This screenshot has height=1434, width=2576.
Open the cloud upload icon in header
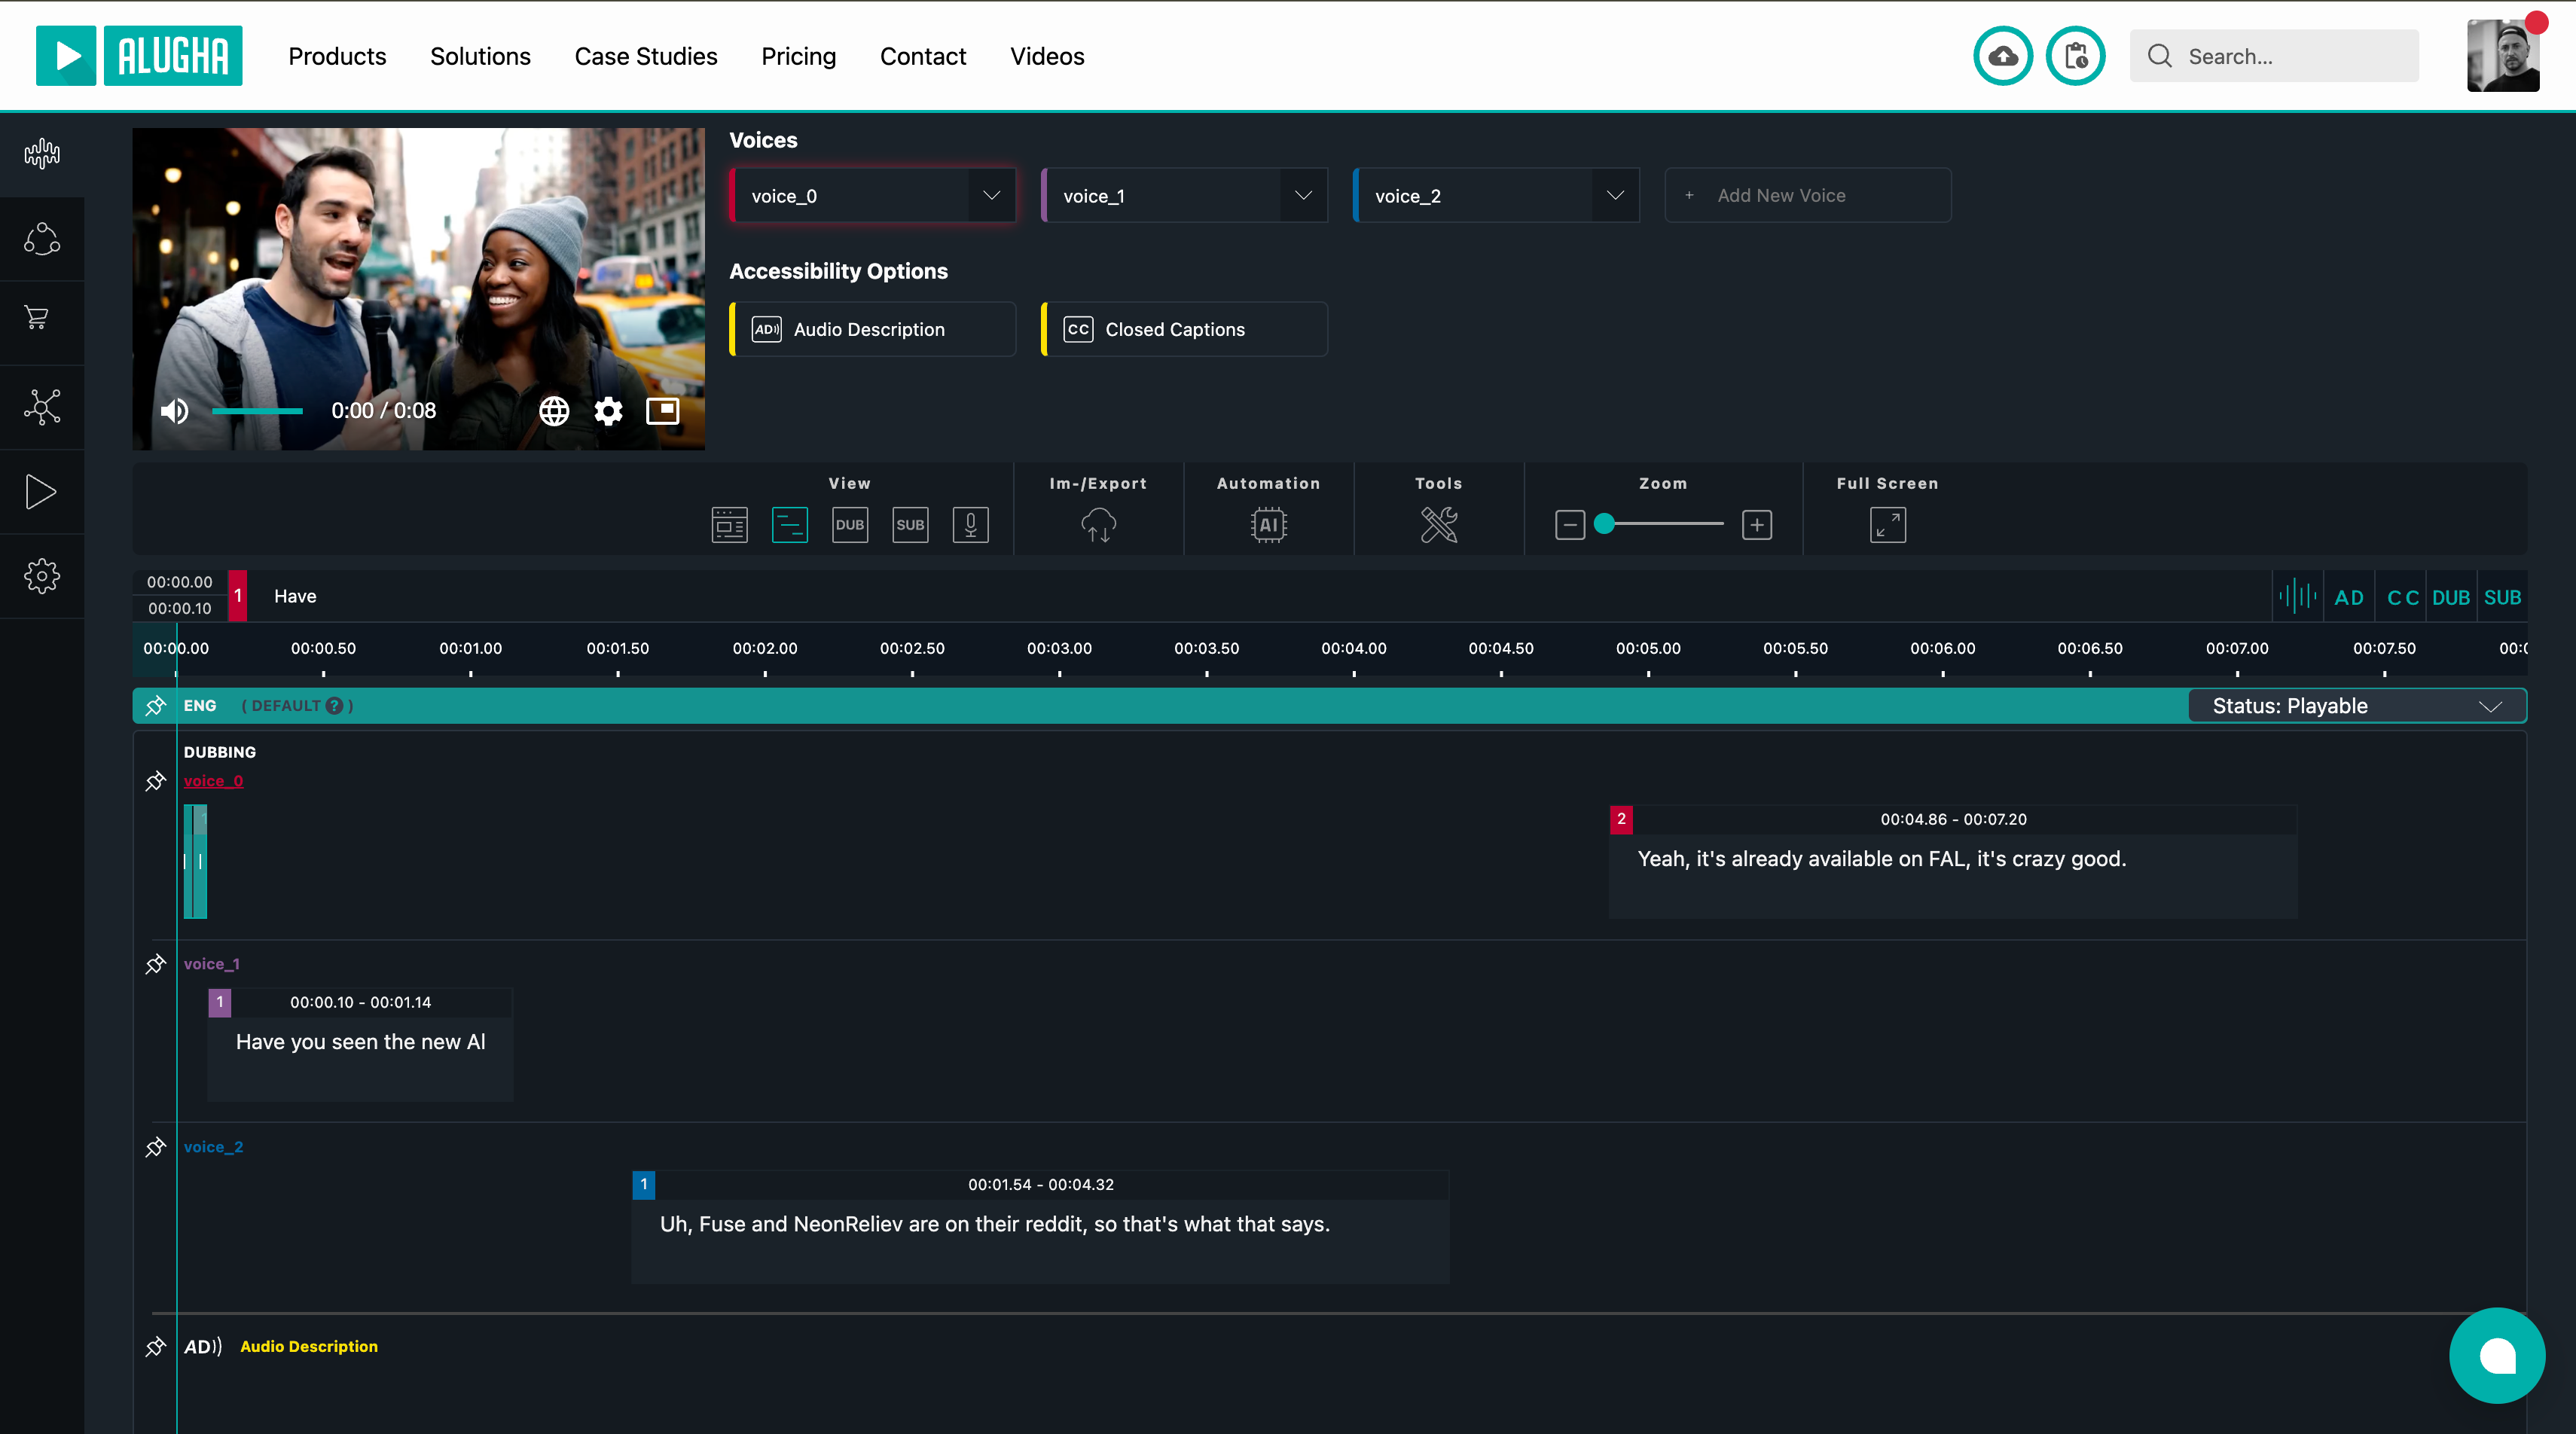click(2002, 56)
